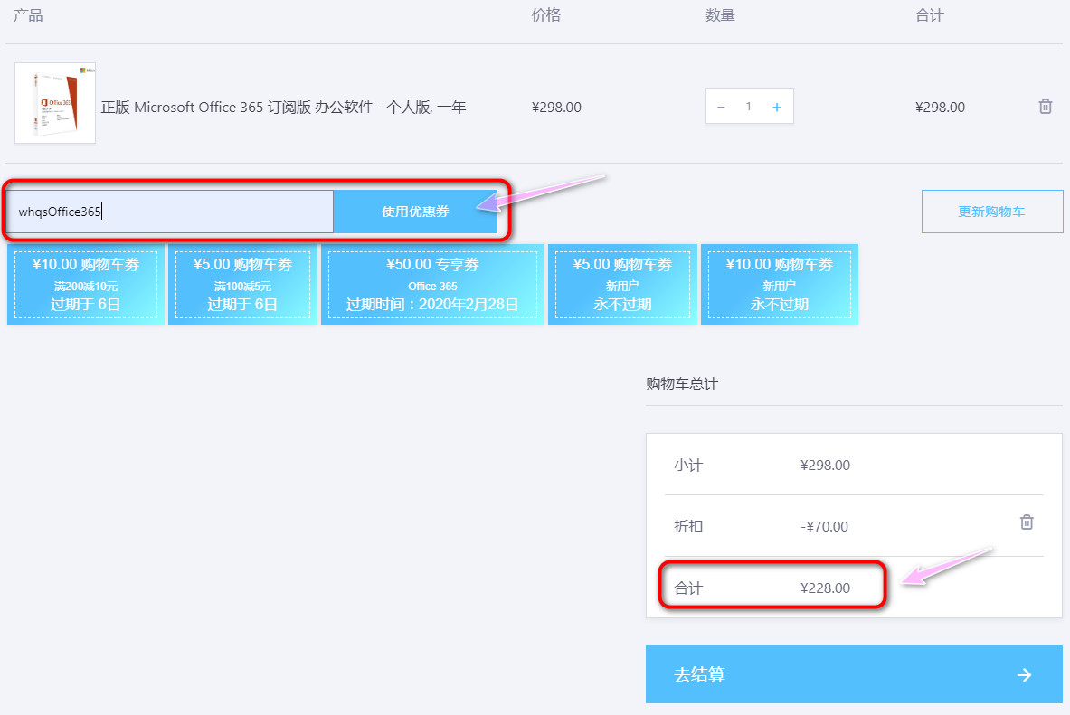The width and height of the screenshot is (1070, 715).
Task: Open the Office 365 product thumbnail
Action: [55, 103]
